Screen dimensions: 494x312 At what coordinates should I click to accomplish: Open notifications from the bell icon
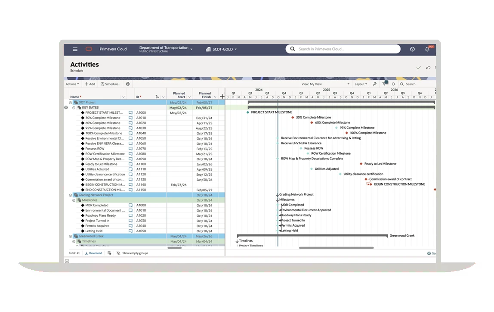click(427, 49)
